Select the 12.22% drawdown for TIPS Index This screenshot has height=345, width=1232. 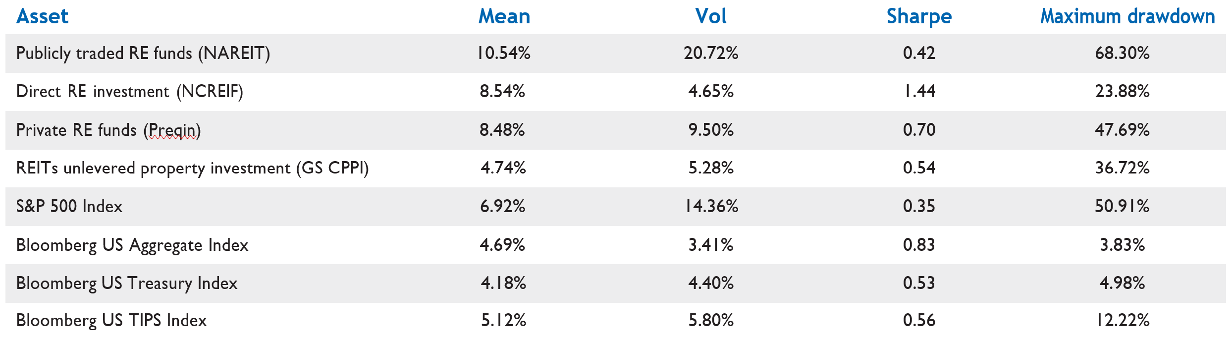coord(1122,320)
